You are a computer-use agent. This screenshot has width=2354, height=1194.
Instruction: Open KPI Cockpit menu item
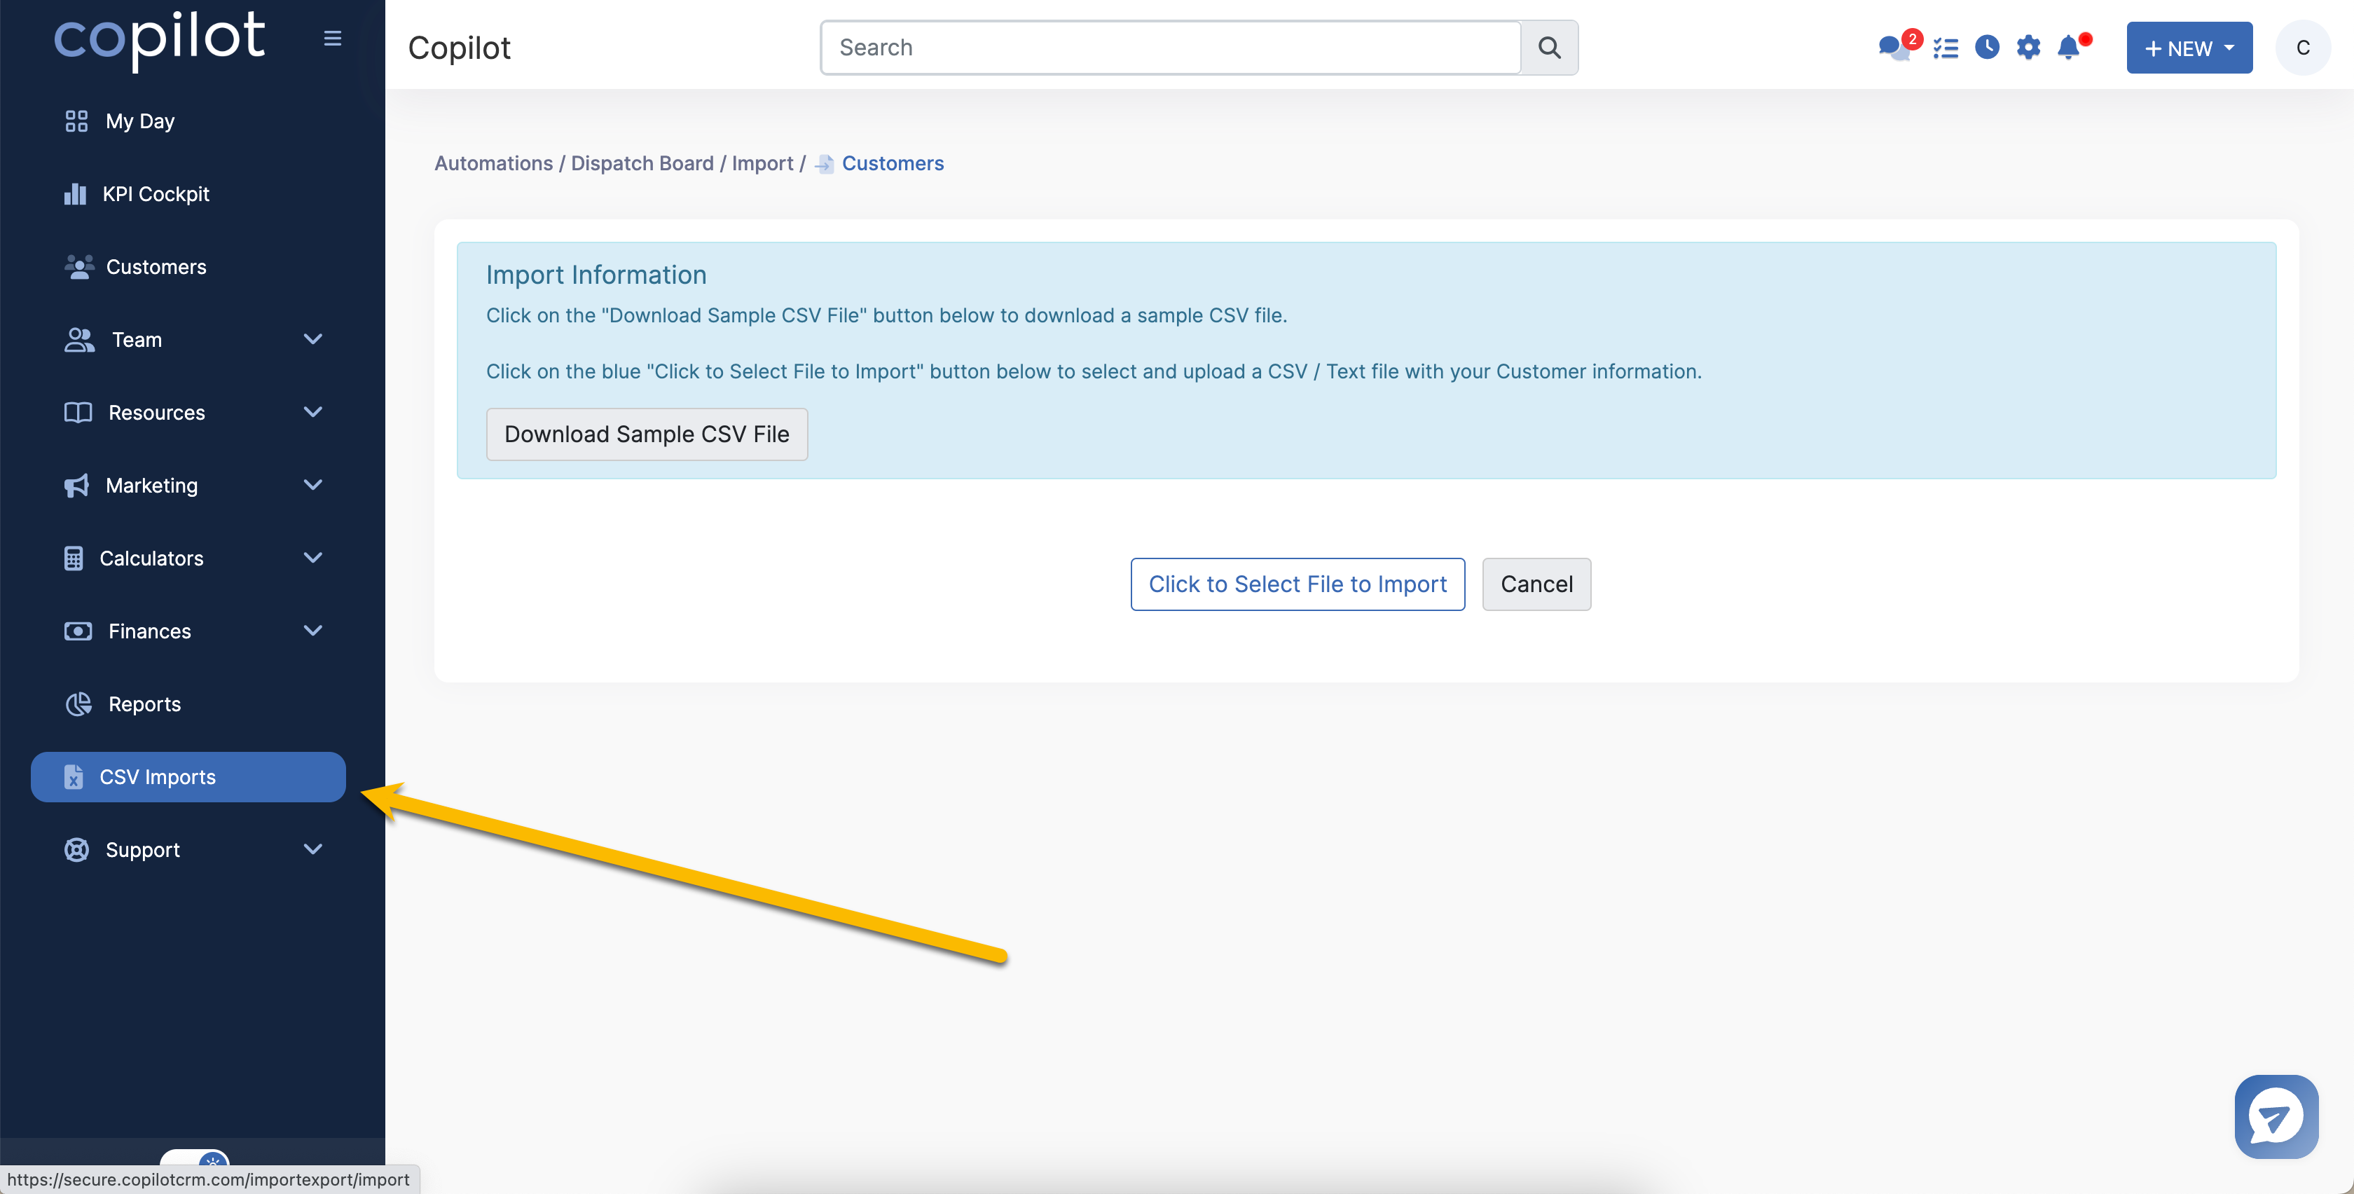156,194
